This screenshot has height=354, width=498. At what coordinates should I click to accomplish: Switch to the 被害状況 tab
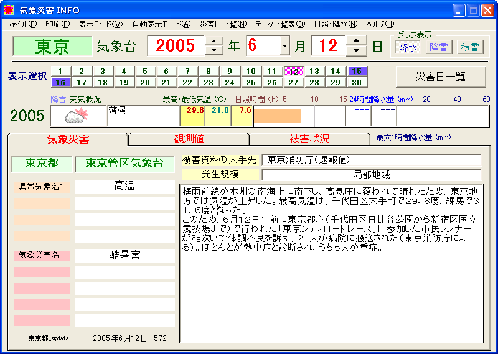pos(309,139)
